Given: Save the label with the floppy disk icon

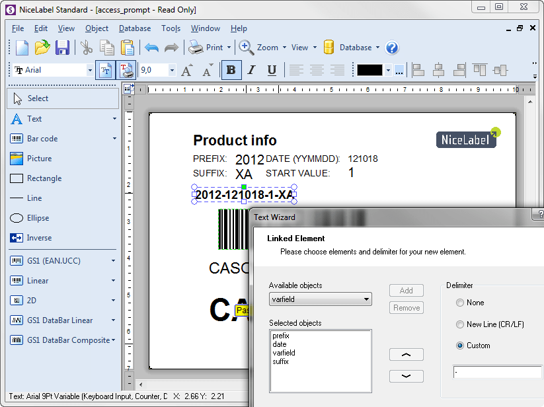Looking at the screenshot, I should coord(62,48).
